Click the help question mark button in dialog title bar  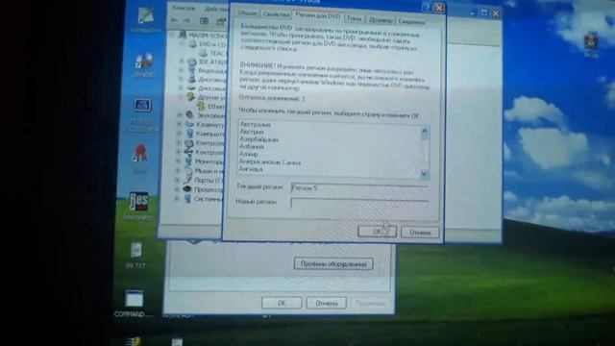tap(427, 7)
